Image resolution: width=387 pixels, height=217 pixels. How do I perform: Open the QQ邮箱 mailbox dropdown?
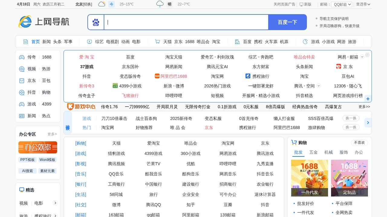click(341, 4)
